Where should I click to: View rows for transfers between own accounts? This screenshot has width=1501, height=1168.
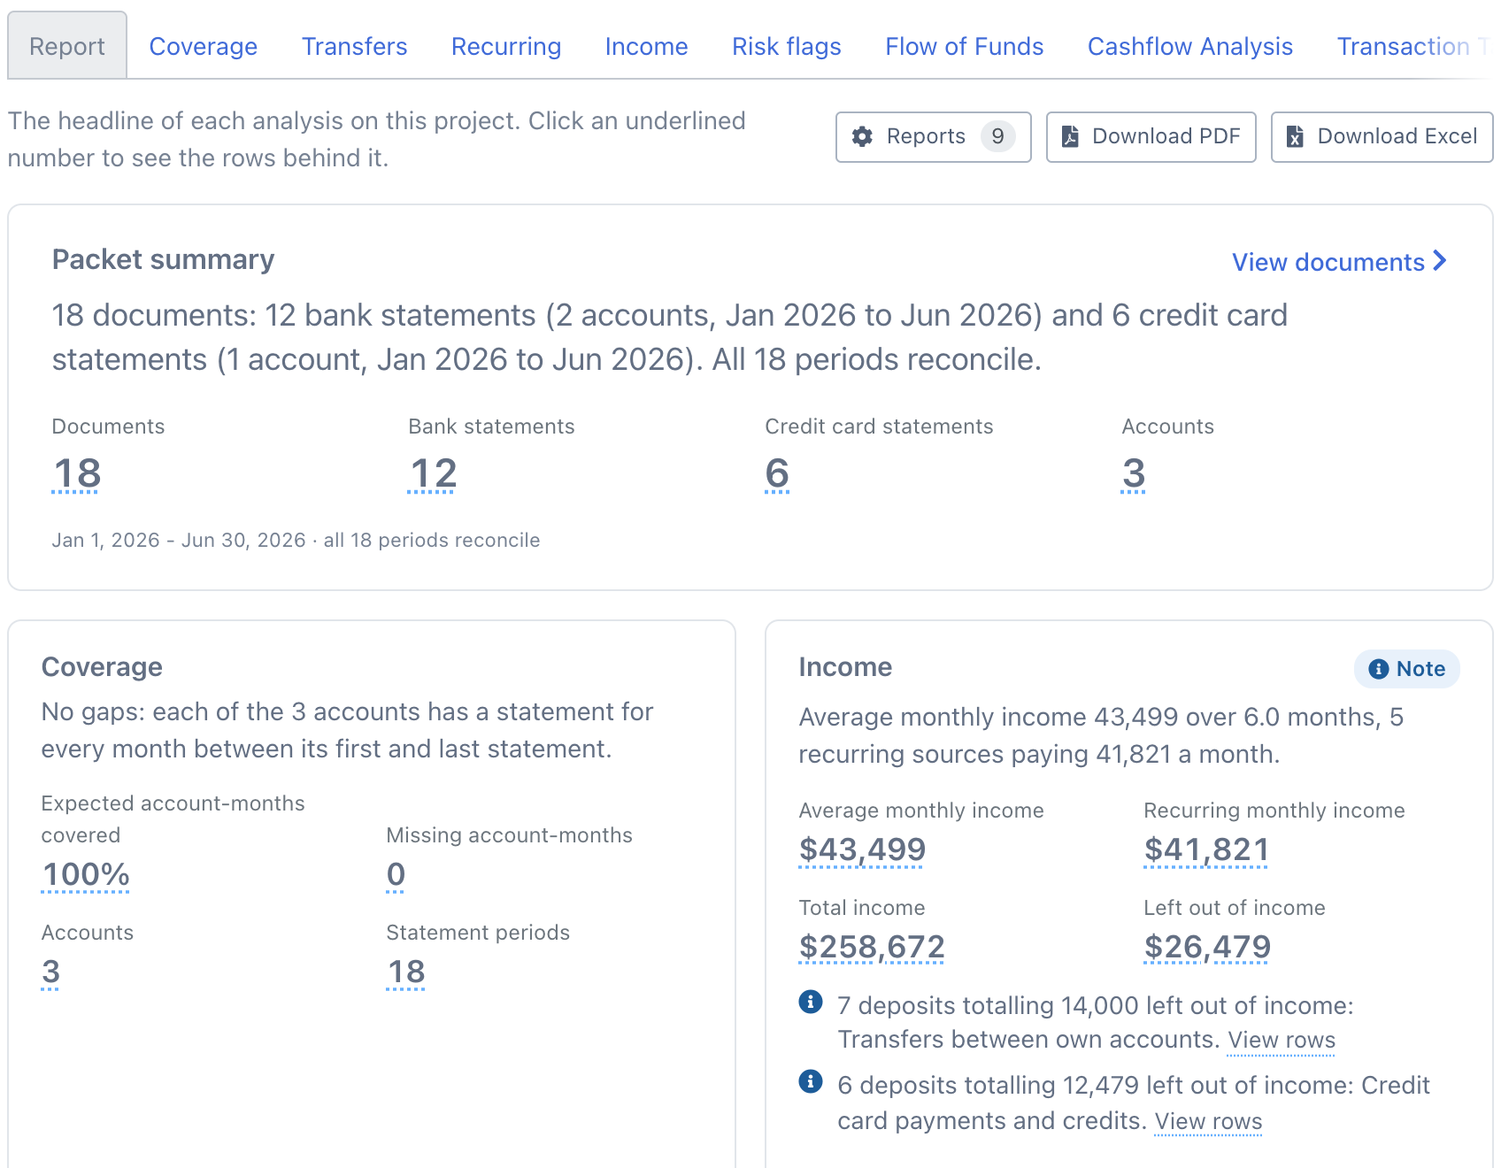tap(1281, 1040)
